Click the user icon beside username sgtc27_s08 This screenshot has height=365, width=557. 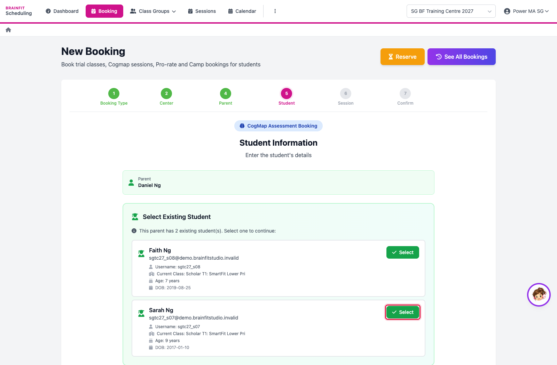[x=151, y=267]
